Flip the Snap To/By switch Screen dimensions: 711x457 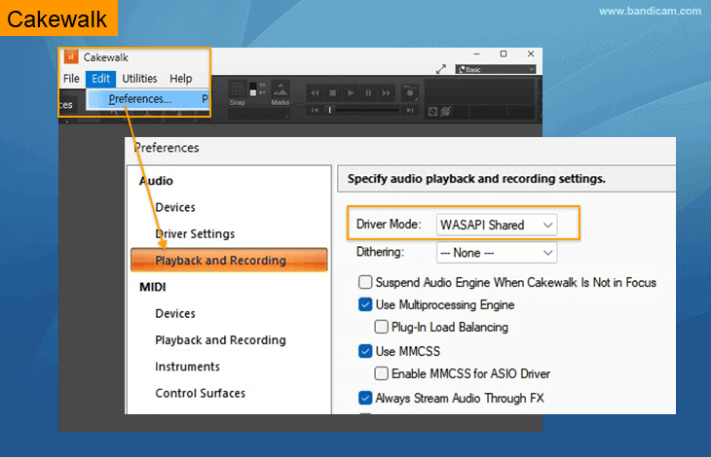pos(253,88)
